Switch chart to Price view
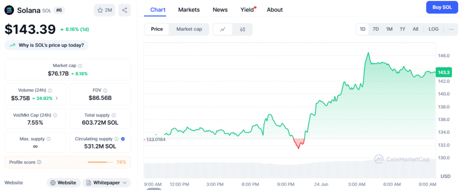This screenshot has height=190, width=462. coord(157,29)
